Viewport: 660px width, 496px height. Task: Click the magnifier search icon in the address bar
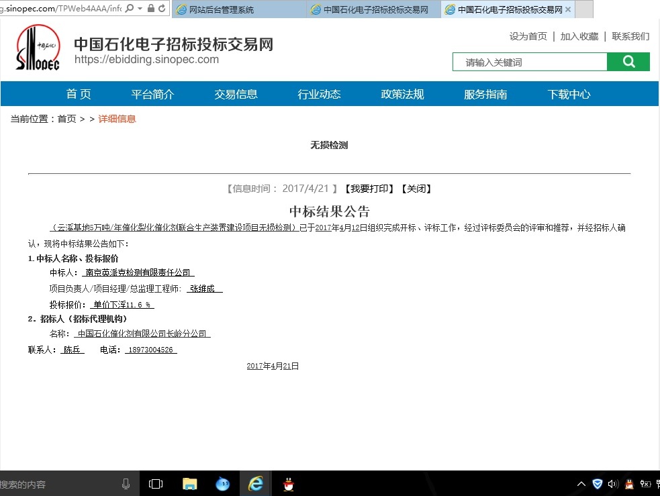click(129, 8)
